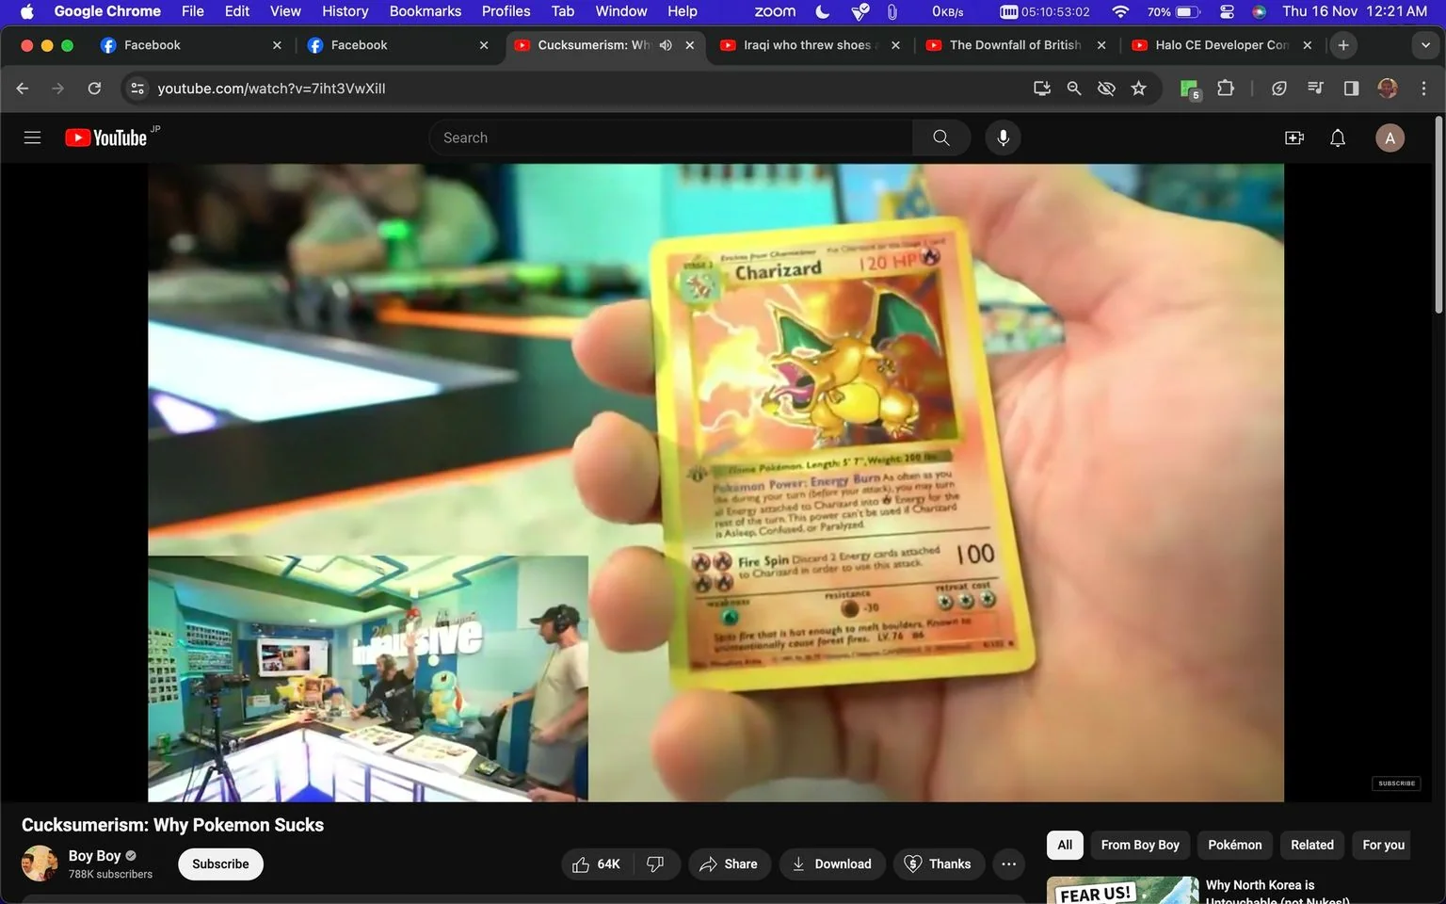The width and height of the screenshot is (1446, 904).
Task: Subscribe to the Boy Boy channel
Action: [x=220, y=864]
